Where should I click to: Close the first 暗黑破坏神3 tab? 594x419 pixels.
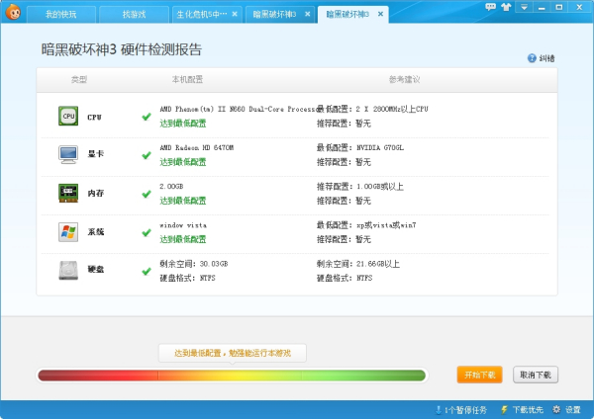click(x=307, y=14)
